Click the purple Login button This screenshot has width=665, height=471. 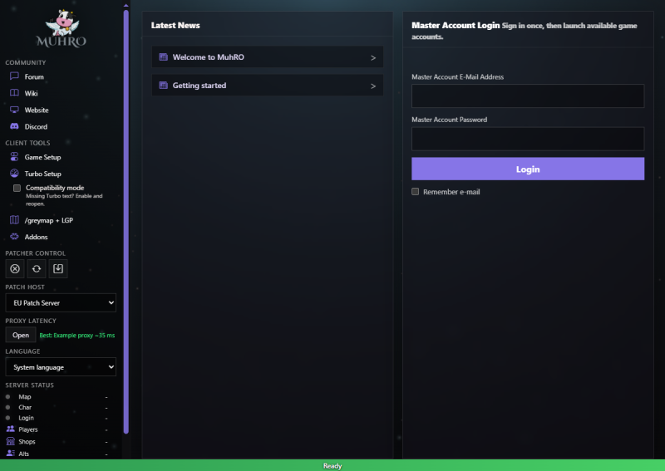point(528,169)
